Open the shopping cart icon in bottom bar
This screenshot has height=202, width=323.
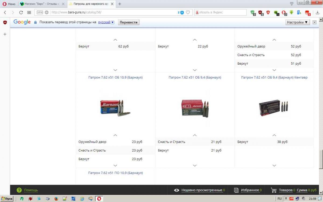[x=273, y=190]
